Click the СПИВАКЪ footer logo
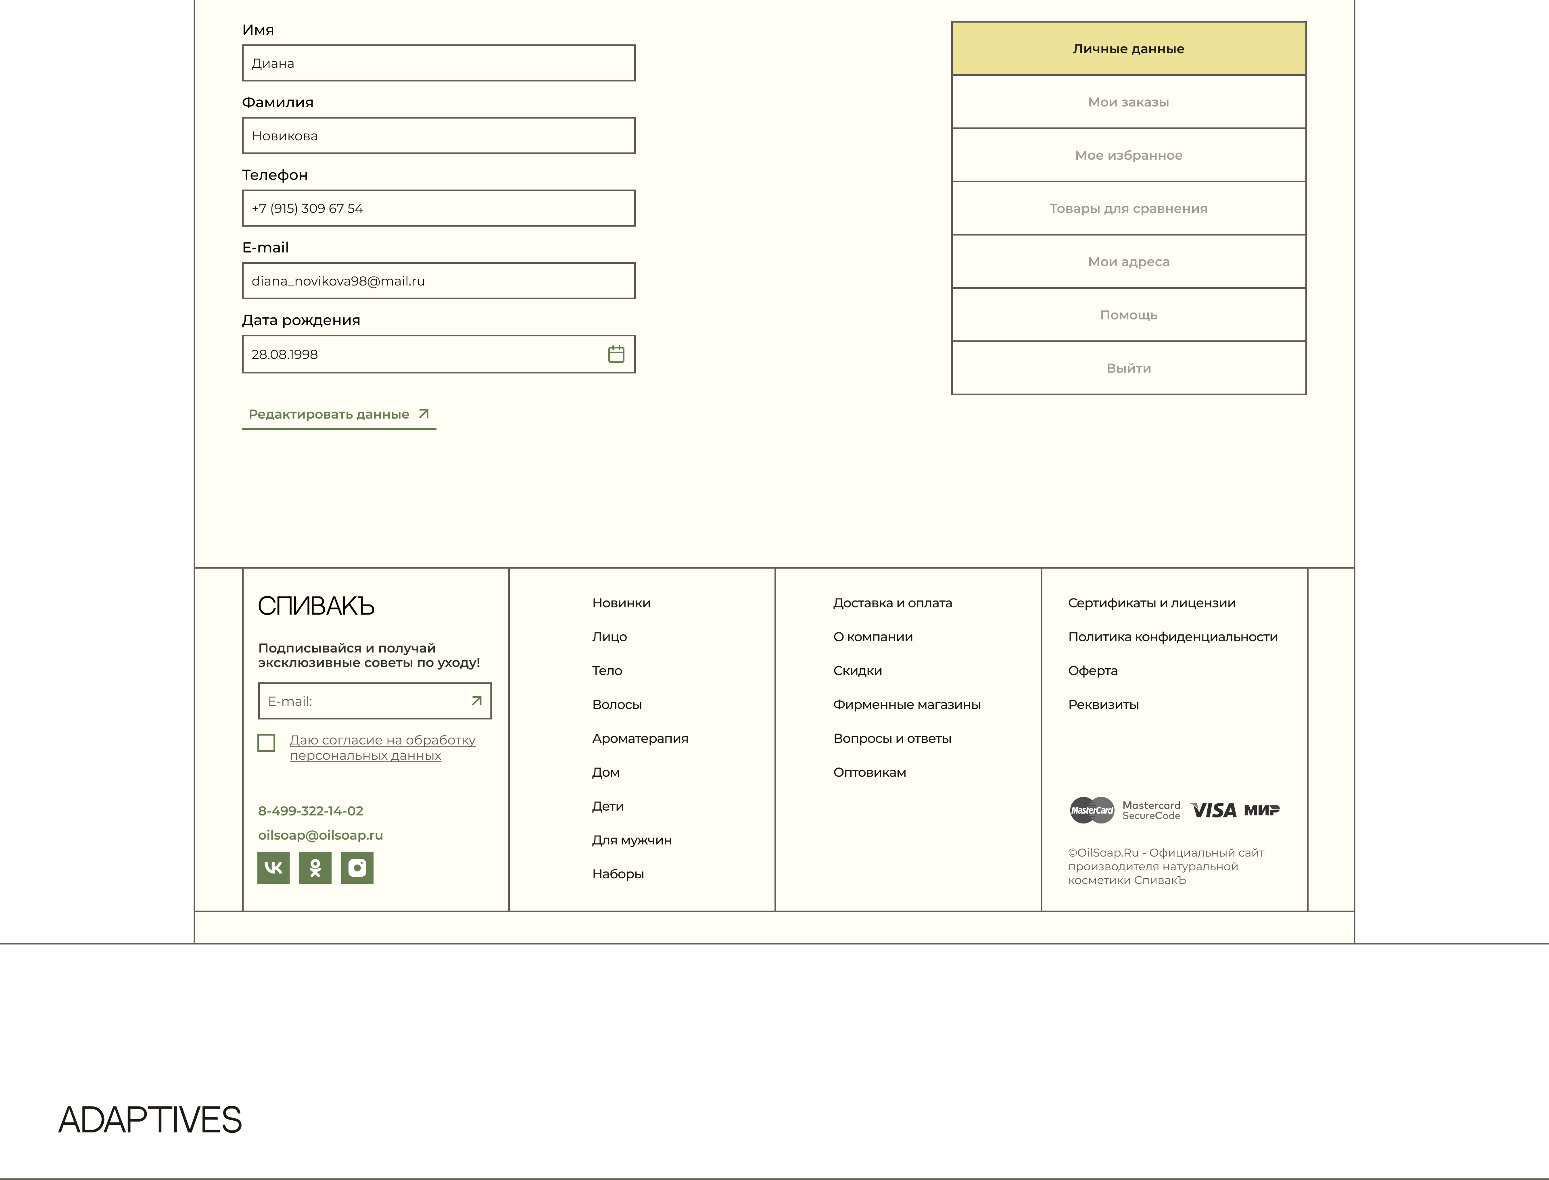The height and width of the screenshot is (1180, 1549). pos(316,605)
